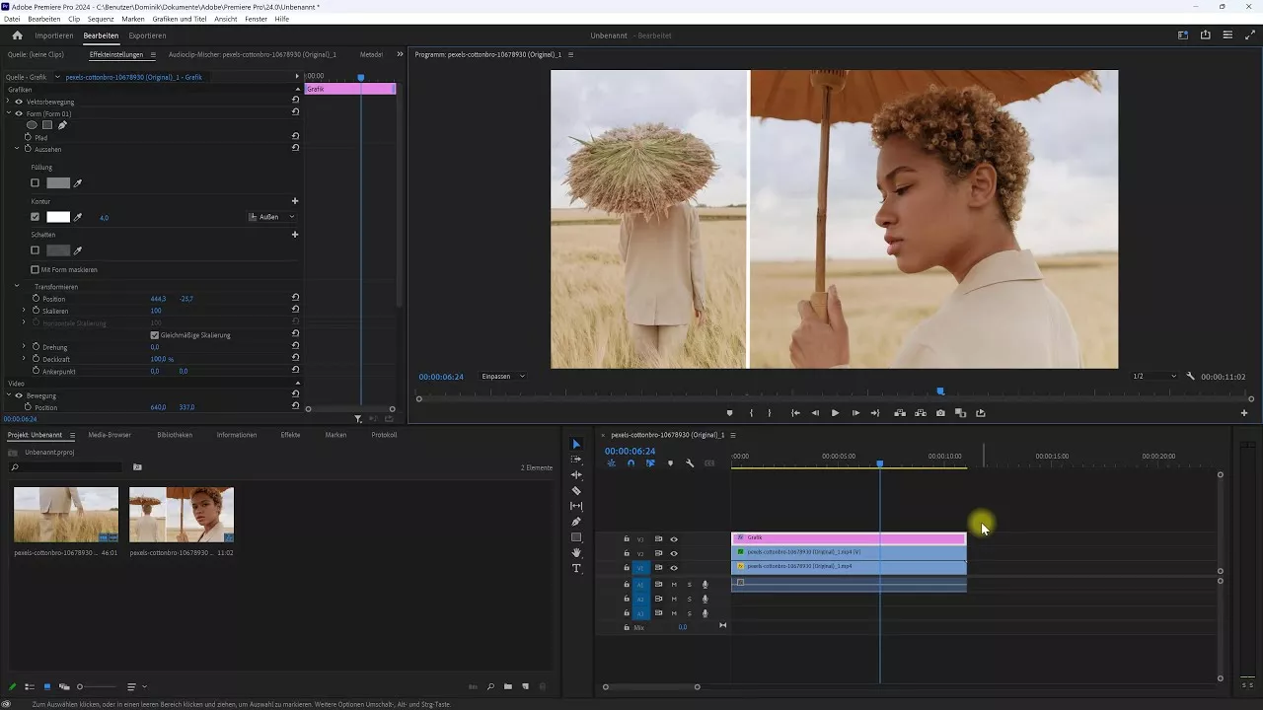Click the white Kontur color swatch
Viewport: 1263px width, 710px height.
tap(59, 217)
